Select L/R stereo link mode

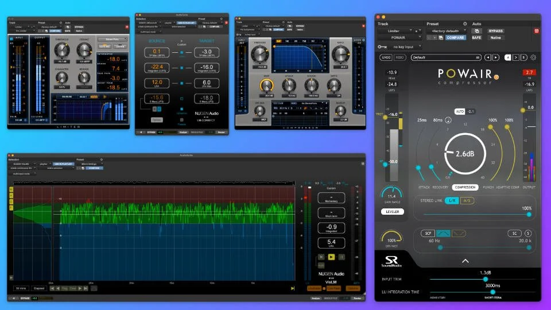click(x=452, y=200)
